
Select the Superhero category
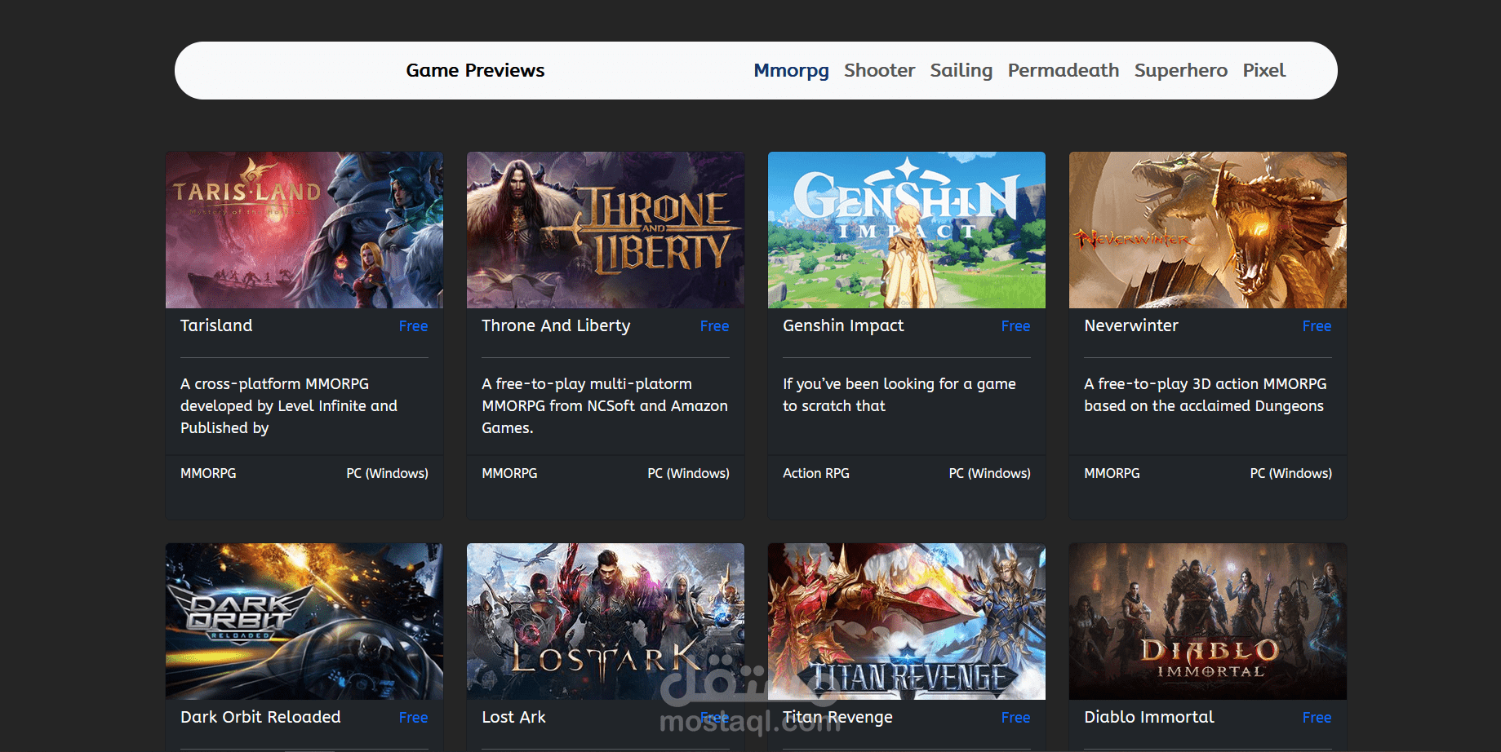point(1180,70)
